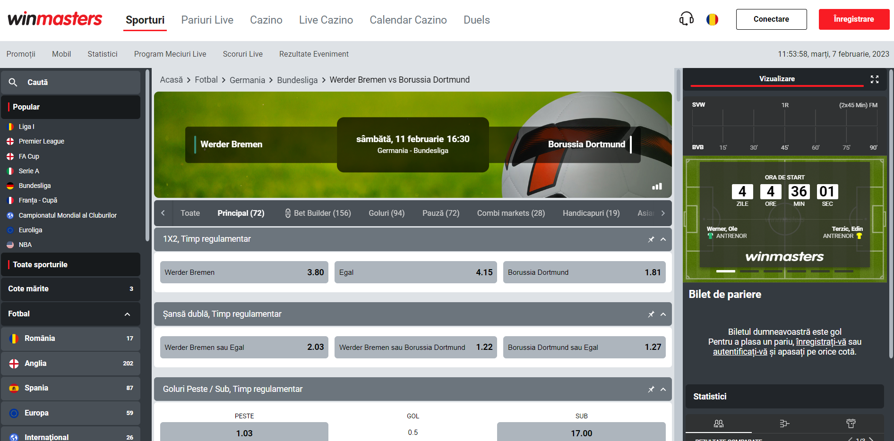Collapse the Fotbal sidebar section
Screen dimensions: 894x441
point(127,314)
